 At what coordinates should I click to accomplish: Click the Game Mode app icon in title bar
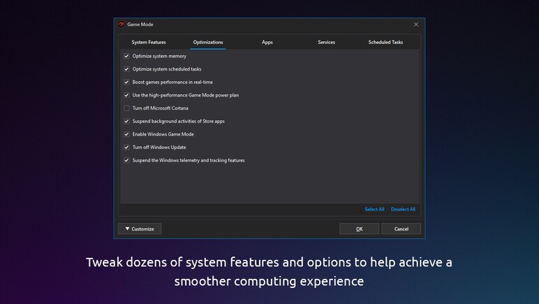pyautogui.click(x=121, y=24)
